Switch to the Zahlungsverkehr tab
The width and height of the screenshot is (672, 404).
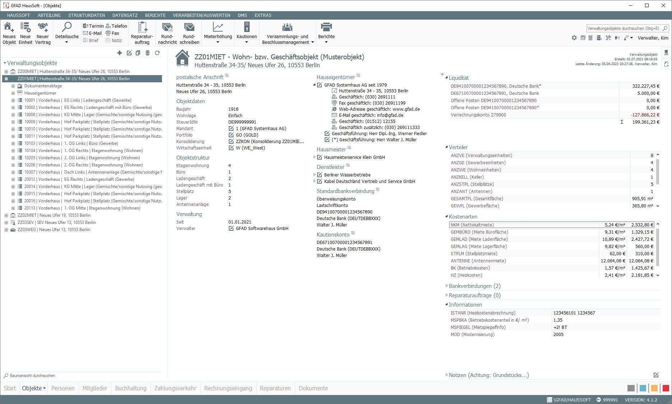coord(175,388)
